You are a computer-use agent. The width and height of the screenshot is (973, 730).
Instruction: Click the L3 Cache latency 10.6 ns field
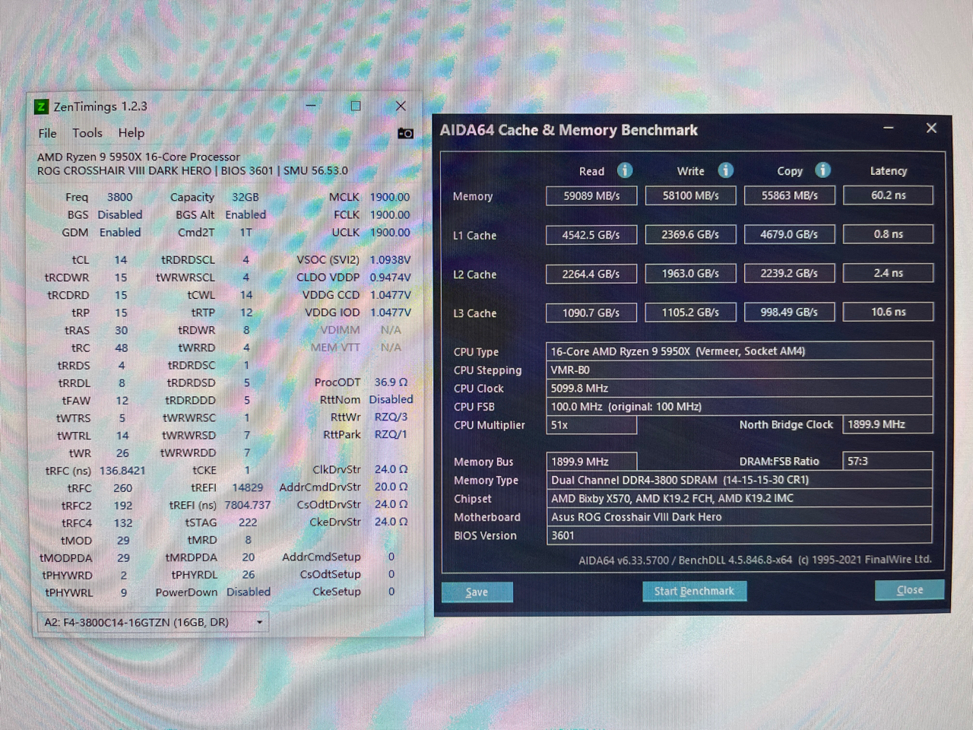[x=888, y=312]
